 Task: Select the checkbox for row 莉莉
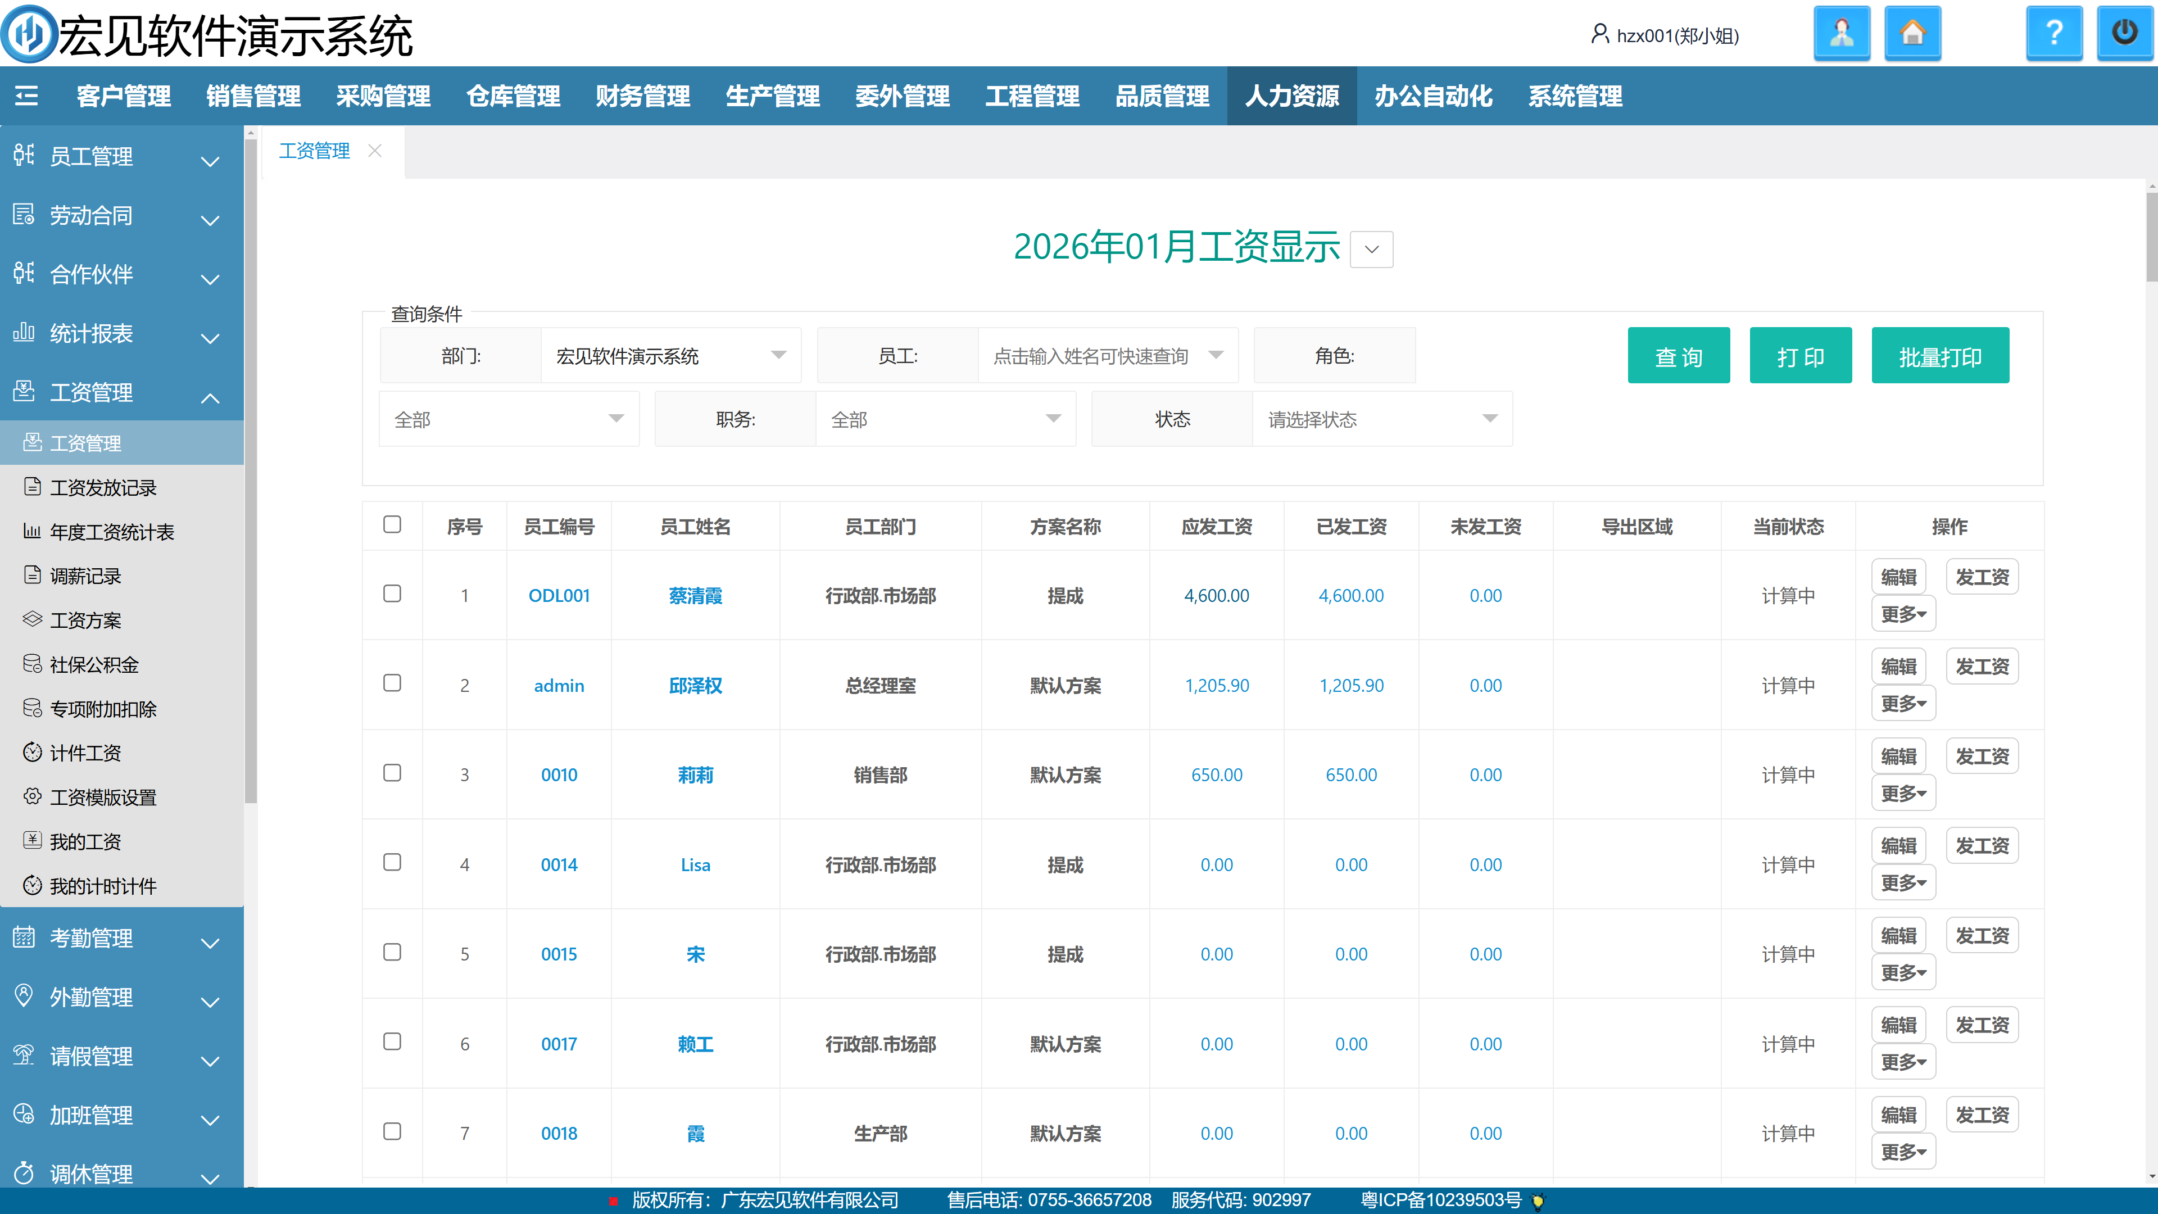(x=392, y=773)
